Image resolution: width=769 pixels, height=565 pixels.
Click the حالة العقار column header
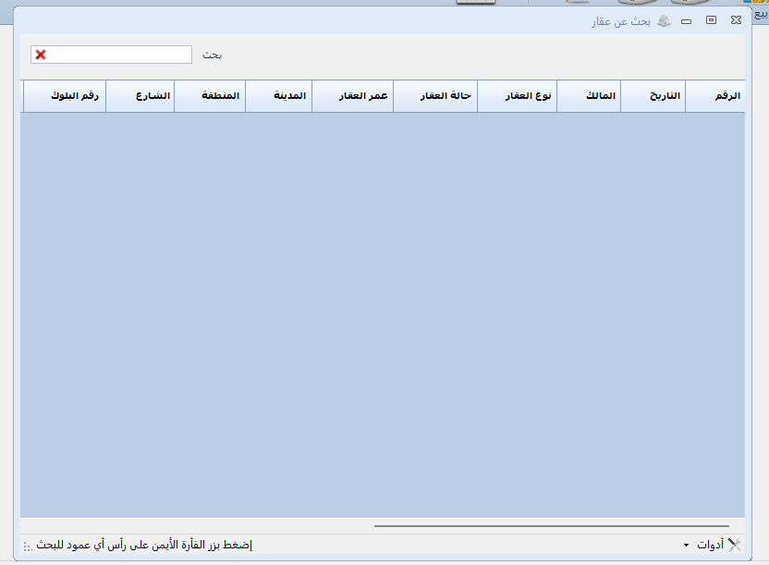(435, 96)
